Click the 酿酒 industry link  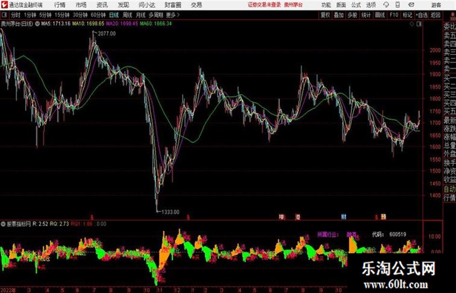click(351, 234)
